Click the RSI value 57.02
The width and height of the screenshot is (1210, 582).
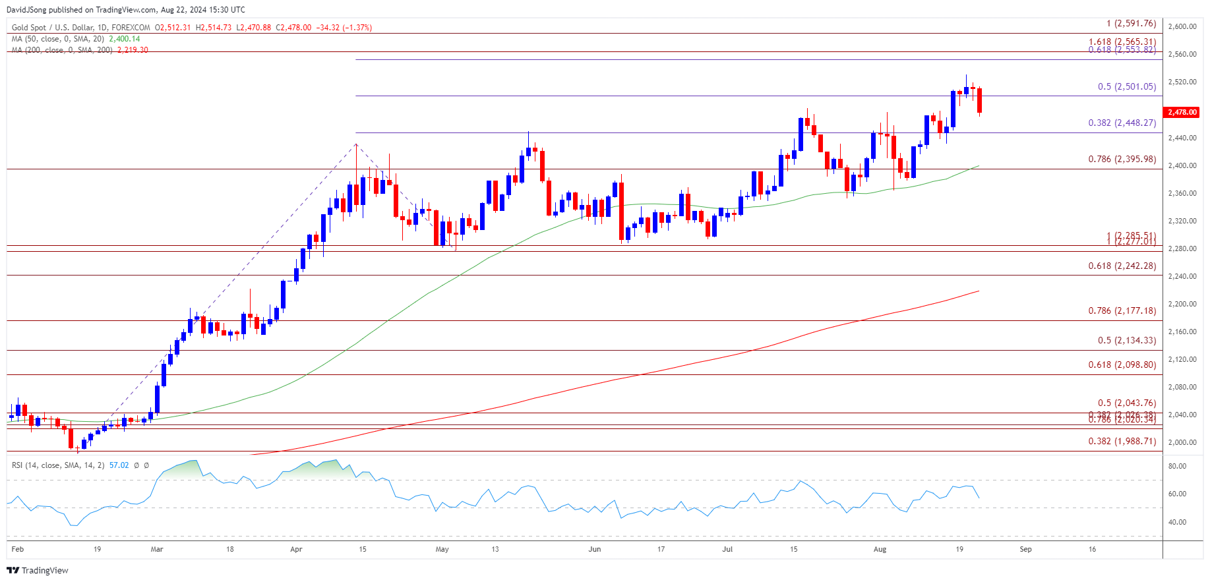119,465
